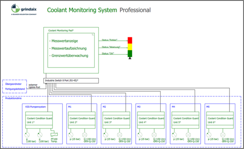Click the folded-corner note icon in the pad

pos(93,35)
